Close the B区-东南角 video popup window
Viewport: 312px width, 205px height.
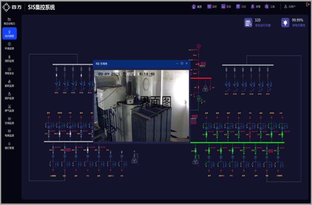tap(186, 63)
